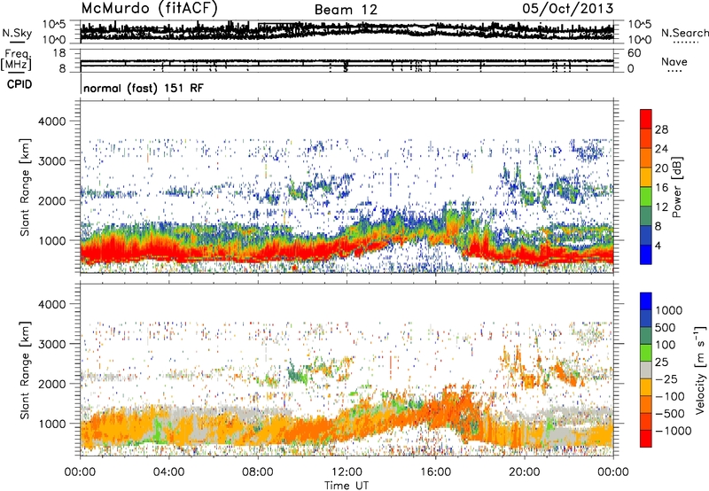709x491 pixels.
Task: Click the orange 20–24 dB Power colorbar segment
Action: [646, 158]
